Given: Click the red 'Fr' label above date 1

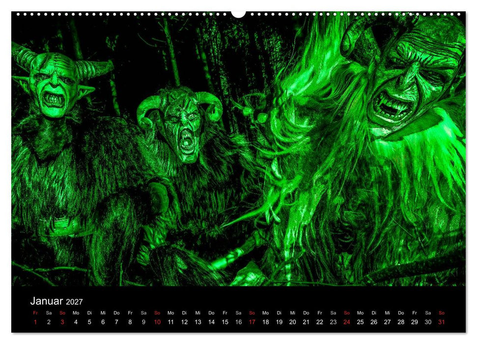Looking at the screenshot, I should (35, 313).
